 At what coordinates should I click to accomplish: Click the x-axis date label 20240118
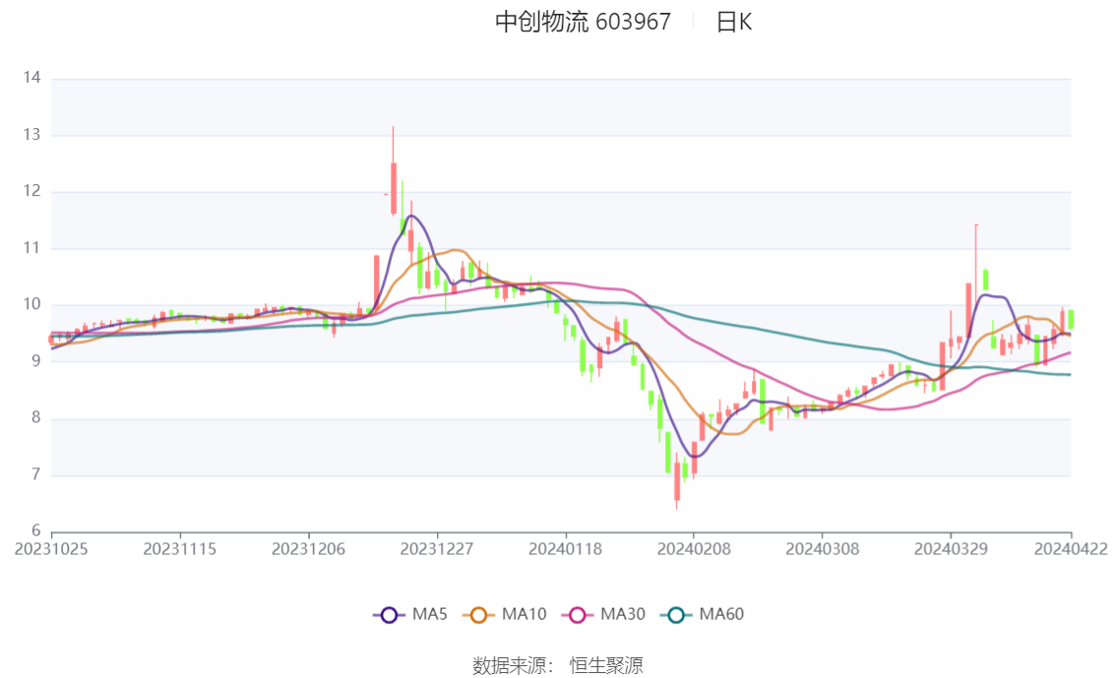coord(565,549)
